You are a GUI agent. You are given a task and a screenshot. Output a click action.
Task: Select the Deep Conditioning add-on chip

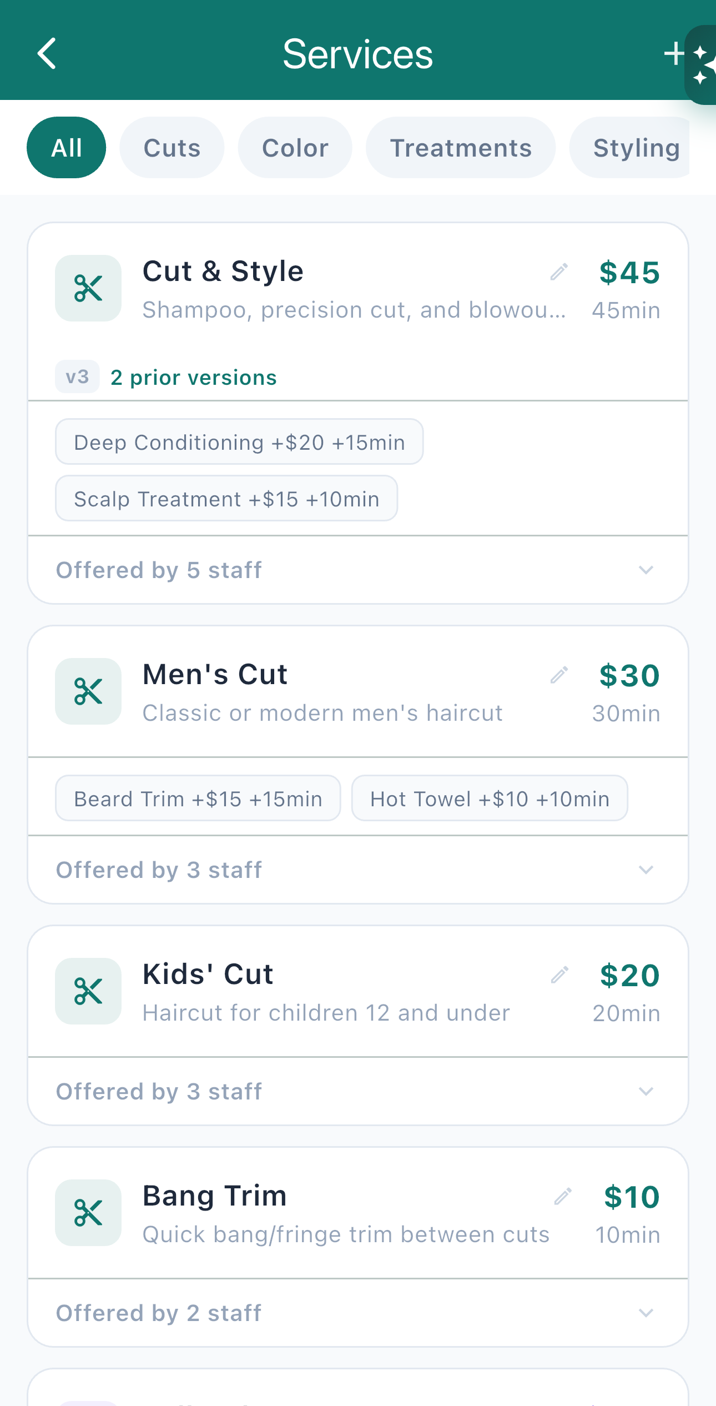(x=239, y=443)
